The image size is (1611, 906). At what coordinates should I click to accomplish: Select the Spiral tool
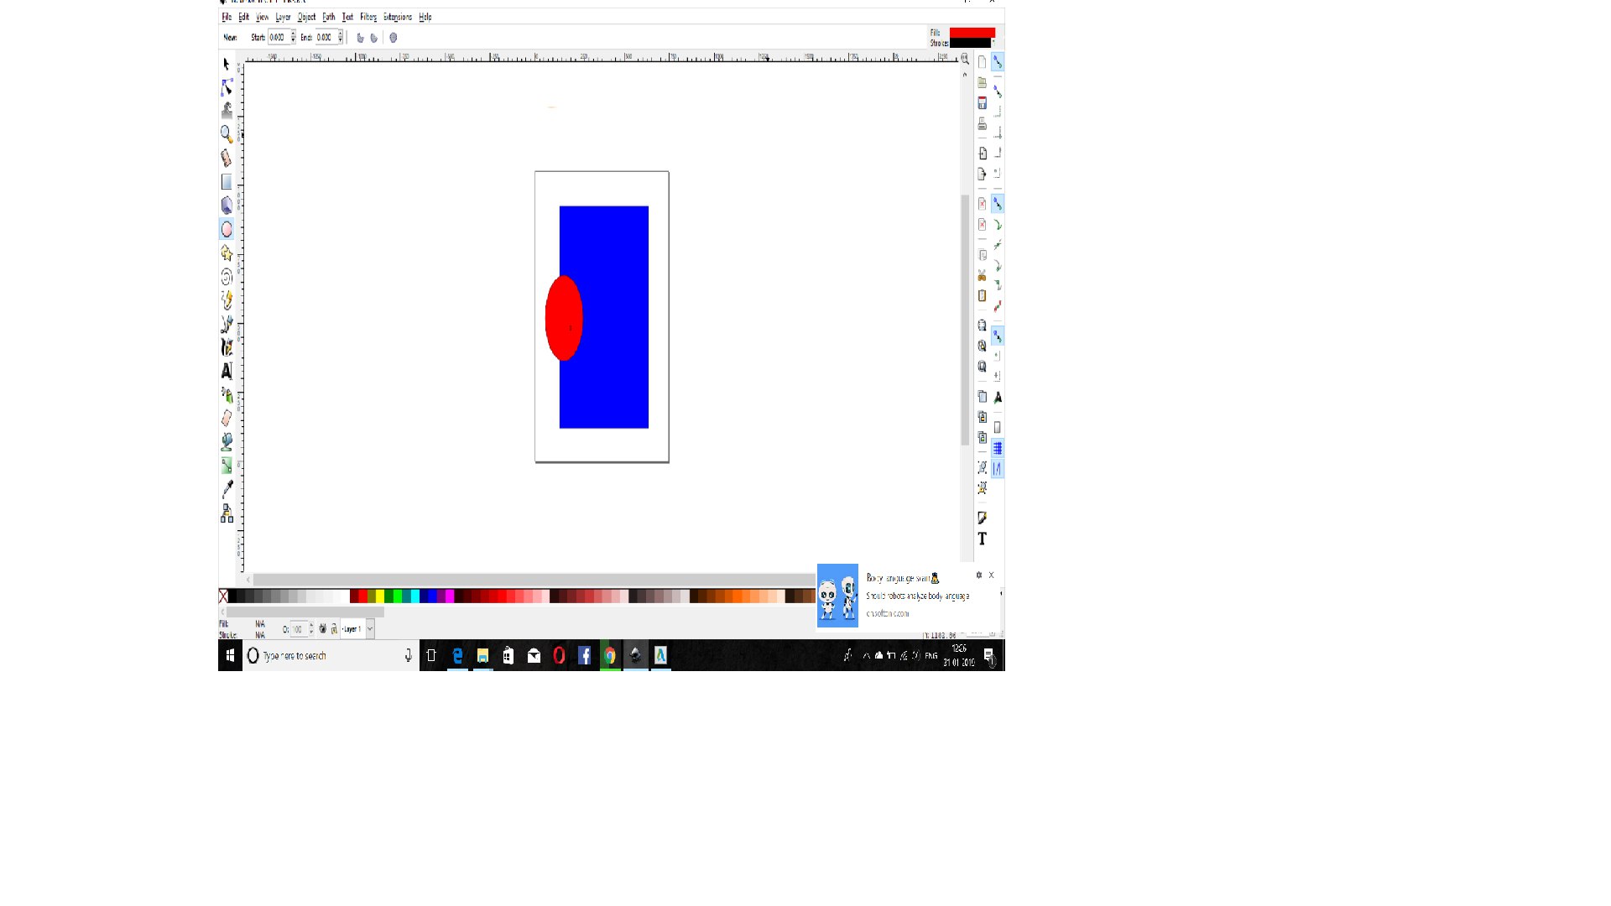click(x=227, y=276)
